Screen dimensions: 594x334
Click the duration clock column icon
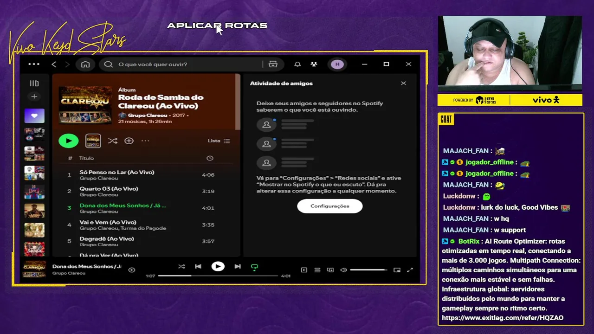[210, 158]
